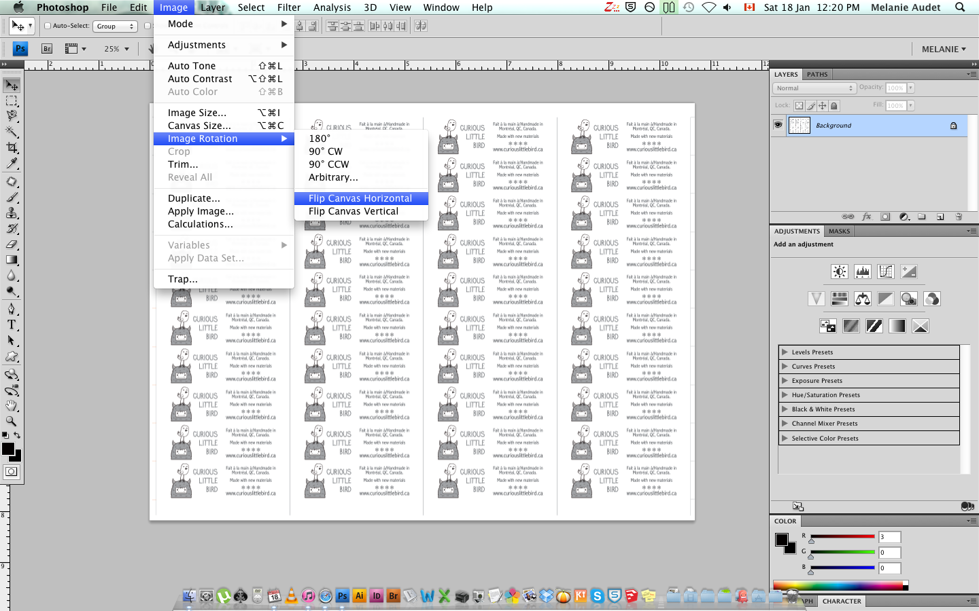
Task: Choose 90° CW rotation
Action: (x=361, y=151)
